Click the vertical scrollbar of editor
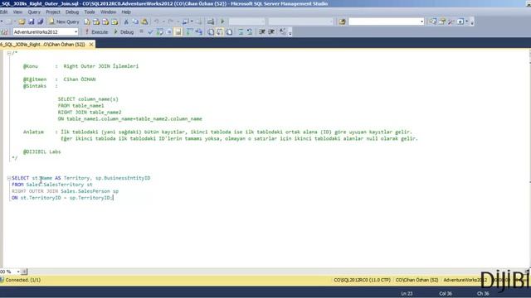 529,159
